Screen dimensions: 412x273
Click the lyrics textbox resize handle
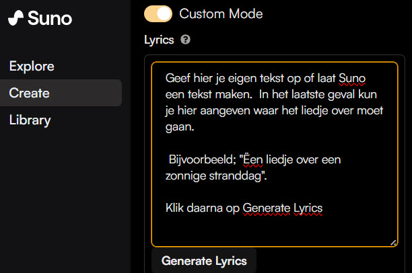point(393,242)
